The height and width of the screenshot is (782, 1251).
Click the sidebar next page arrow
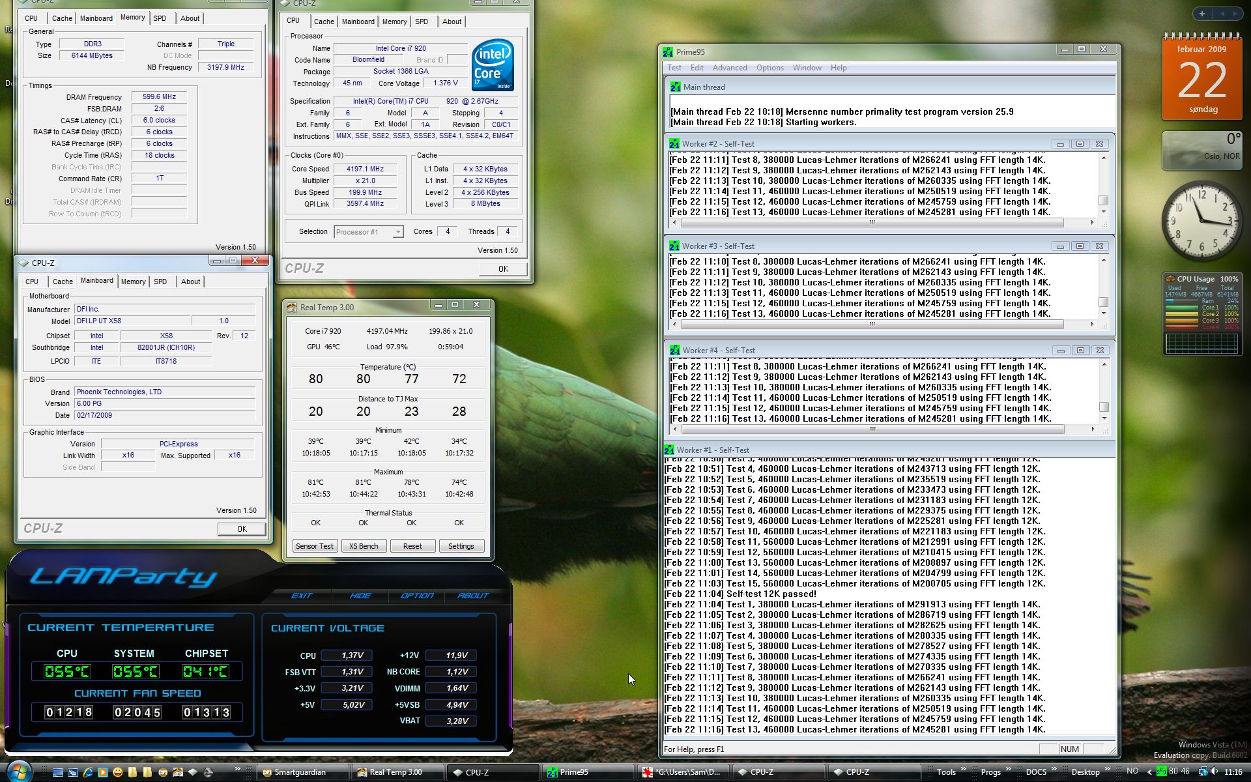1235,13
